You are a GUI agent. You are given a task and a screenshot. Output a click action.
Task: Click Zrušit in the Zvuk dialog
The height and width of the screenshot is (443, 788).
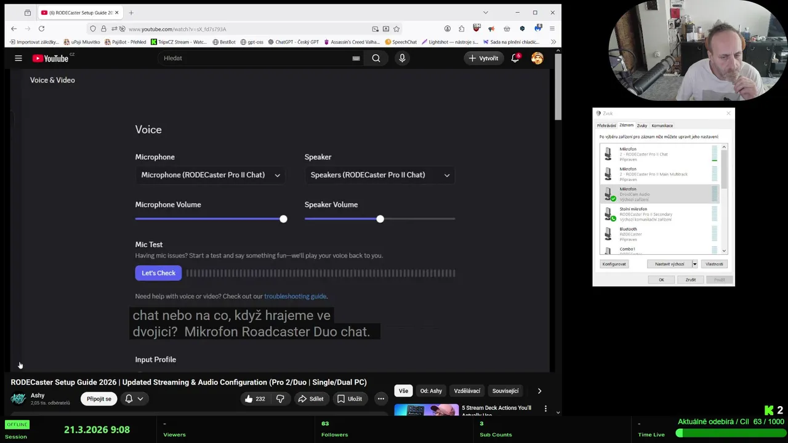(x=691, y=279)
